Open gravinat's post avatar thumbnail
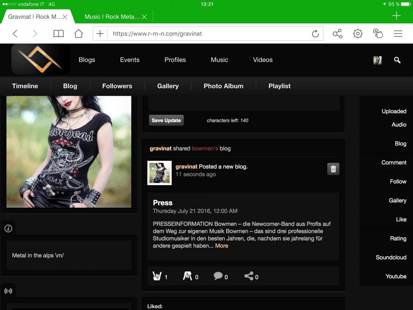The height and width of the screenshot is (310, 413). click(x=159, y=173)
